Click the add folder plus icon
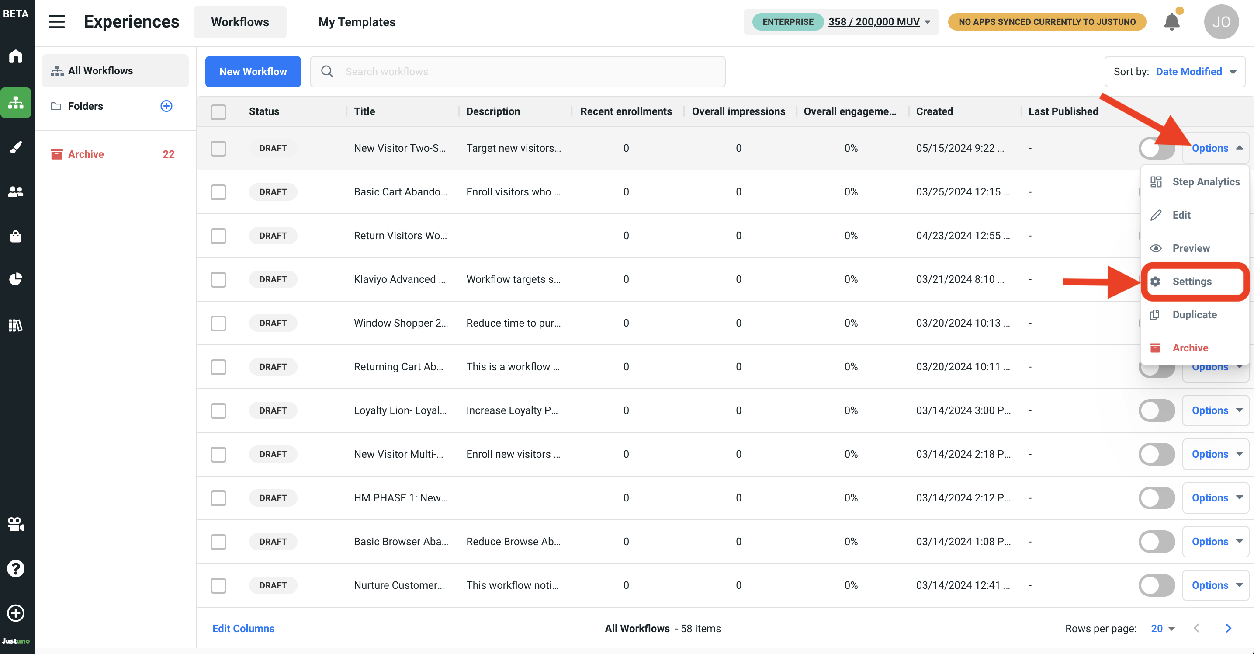Viewport: 1254px width, 654px height. click(166, 106)
